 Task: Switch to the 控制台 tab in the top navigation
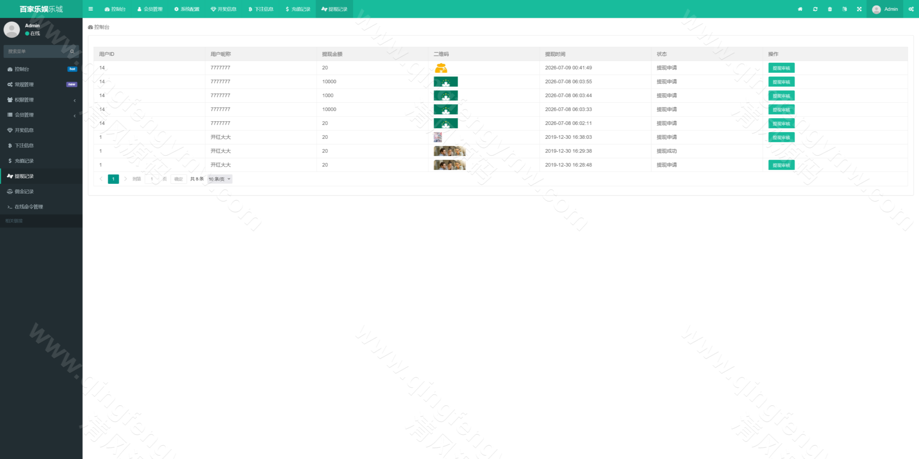(x=115, y=9)
